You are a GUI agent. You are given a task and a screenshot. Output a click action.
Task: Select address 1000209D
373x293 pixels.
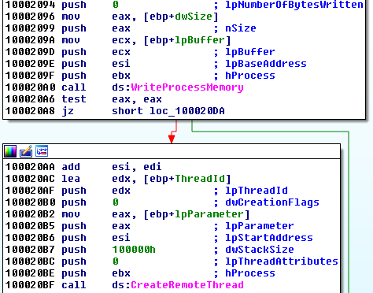tap(30, 52)
